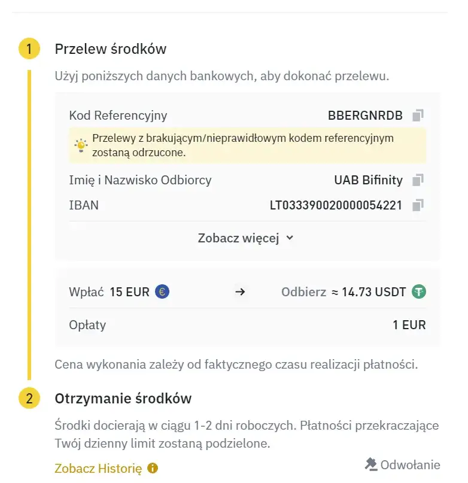
Task: Click the step 1 numbered circle
Action: 29,49
